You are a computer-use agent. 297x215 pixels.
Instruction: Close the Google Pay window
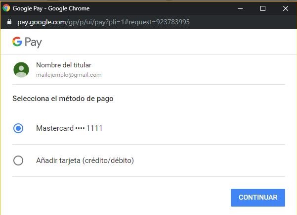(x=286, y=8)
